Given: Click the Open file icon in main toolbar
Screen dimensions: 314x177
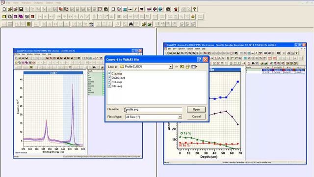Looking at the screenshot, I should (10, 9).
